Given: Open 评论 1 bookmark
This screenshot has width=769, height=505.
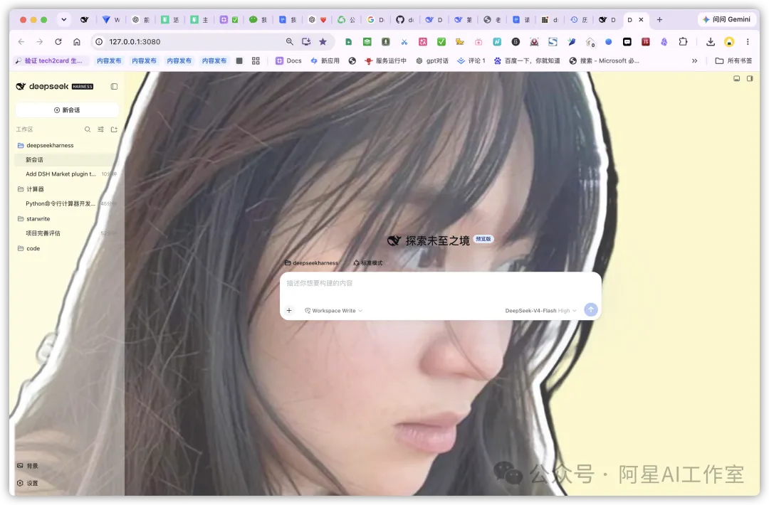Looking at the screenshot, I should [x=471, y=60].
